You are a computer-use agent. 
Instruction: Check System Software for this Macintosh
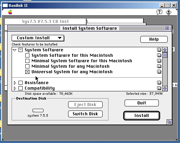point(27,55)
